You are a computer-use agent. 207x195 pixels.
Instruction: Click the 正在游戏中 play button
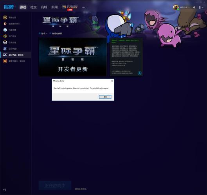point(55,186)
